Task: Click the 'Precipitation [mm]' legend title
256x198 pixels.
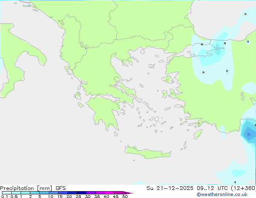Action: click(x=26, y=188)
